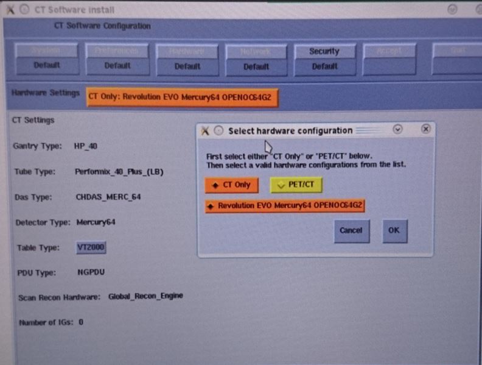
Task: Choose the PET/CT radio option
Action: [x=296, y=185]
